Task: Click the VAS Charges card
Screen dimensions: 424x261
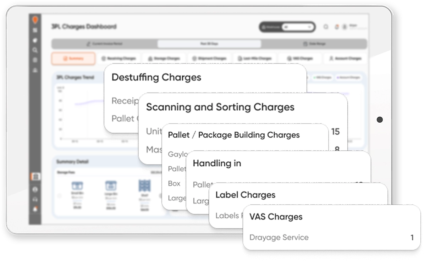Action: pos(332,227)
